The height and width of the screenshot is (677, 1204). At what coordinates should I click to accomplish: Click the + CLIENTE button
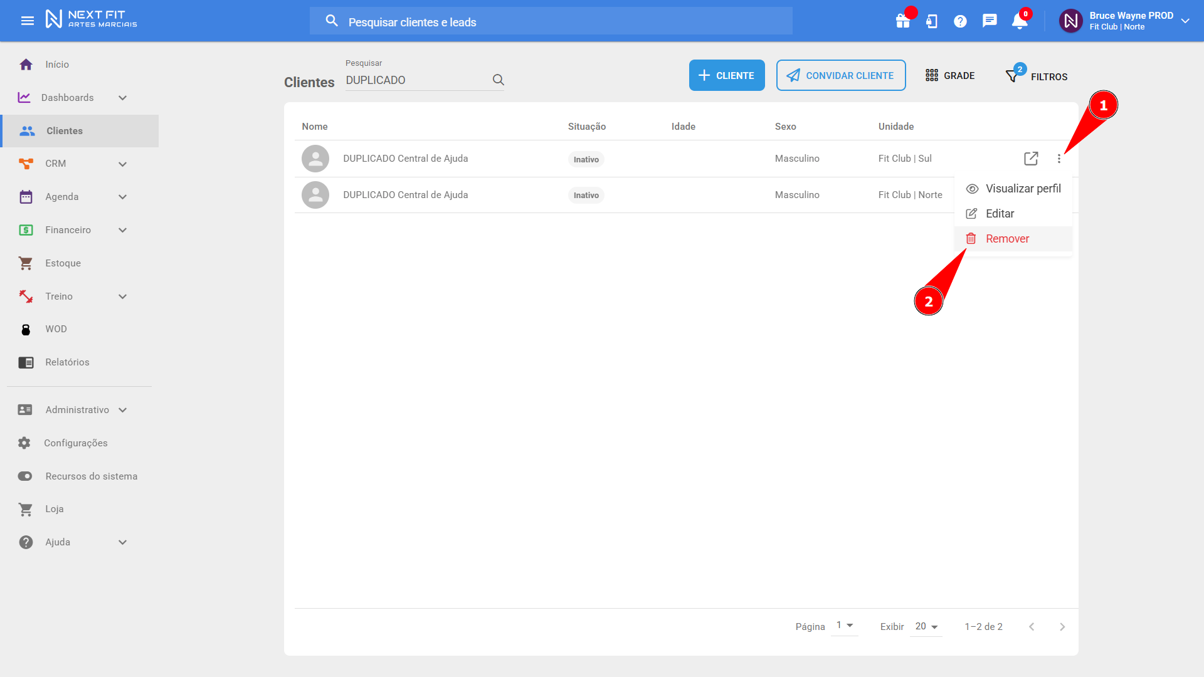click(727, 75)
